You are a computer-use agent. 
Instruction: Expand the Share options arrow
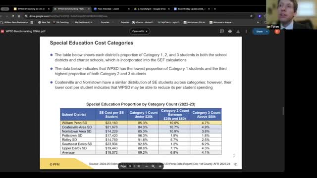(x=267, y=32)
